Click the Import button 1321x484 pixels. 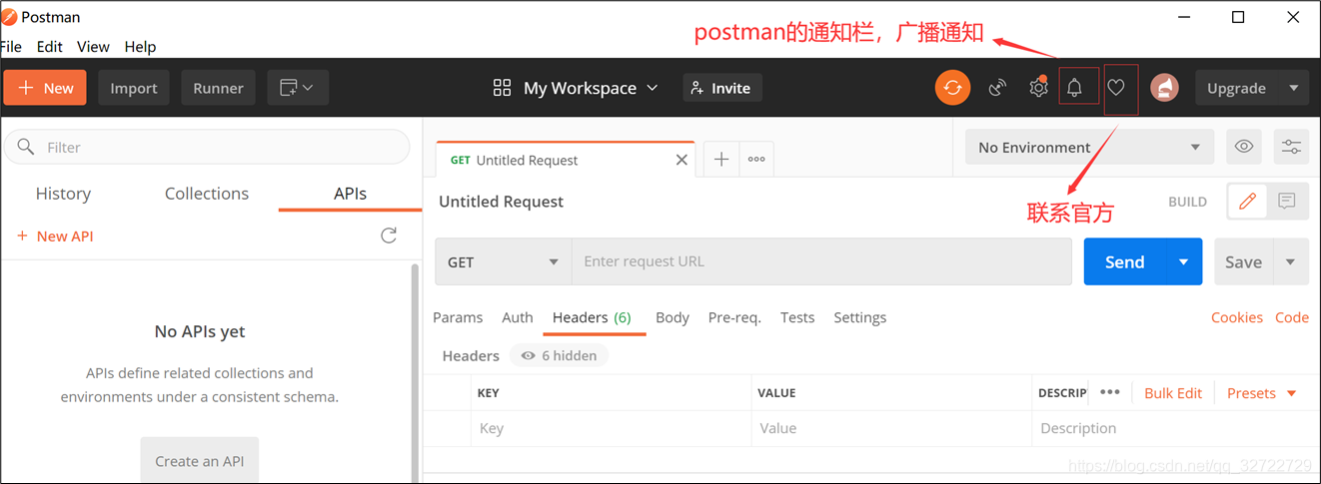click(134, 88)
